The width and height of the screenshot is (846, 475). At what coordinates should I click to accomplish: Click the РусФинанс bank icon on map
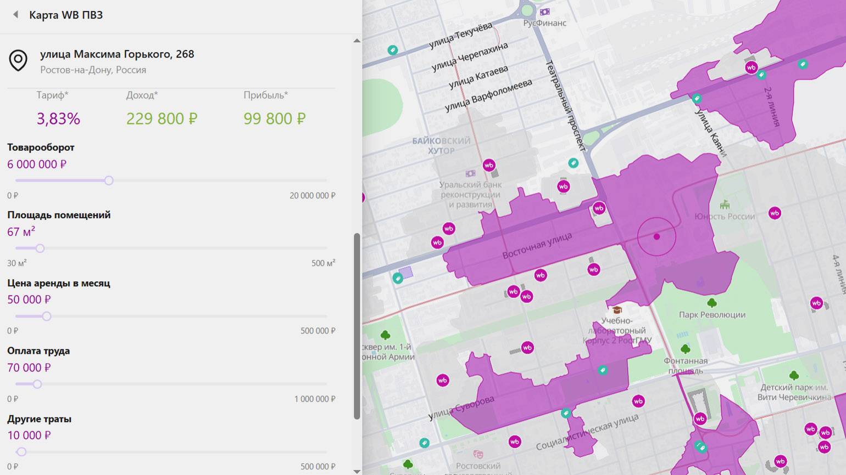point(544,12)
